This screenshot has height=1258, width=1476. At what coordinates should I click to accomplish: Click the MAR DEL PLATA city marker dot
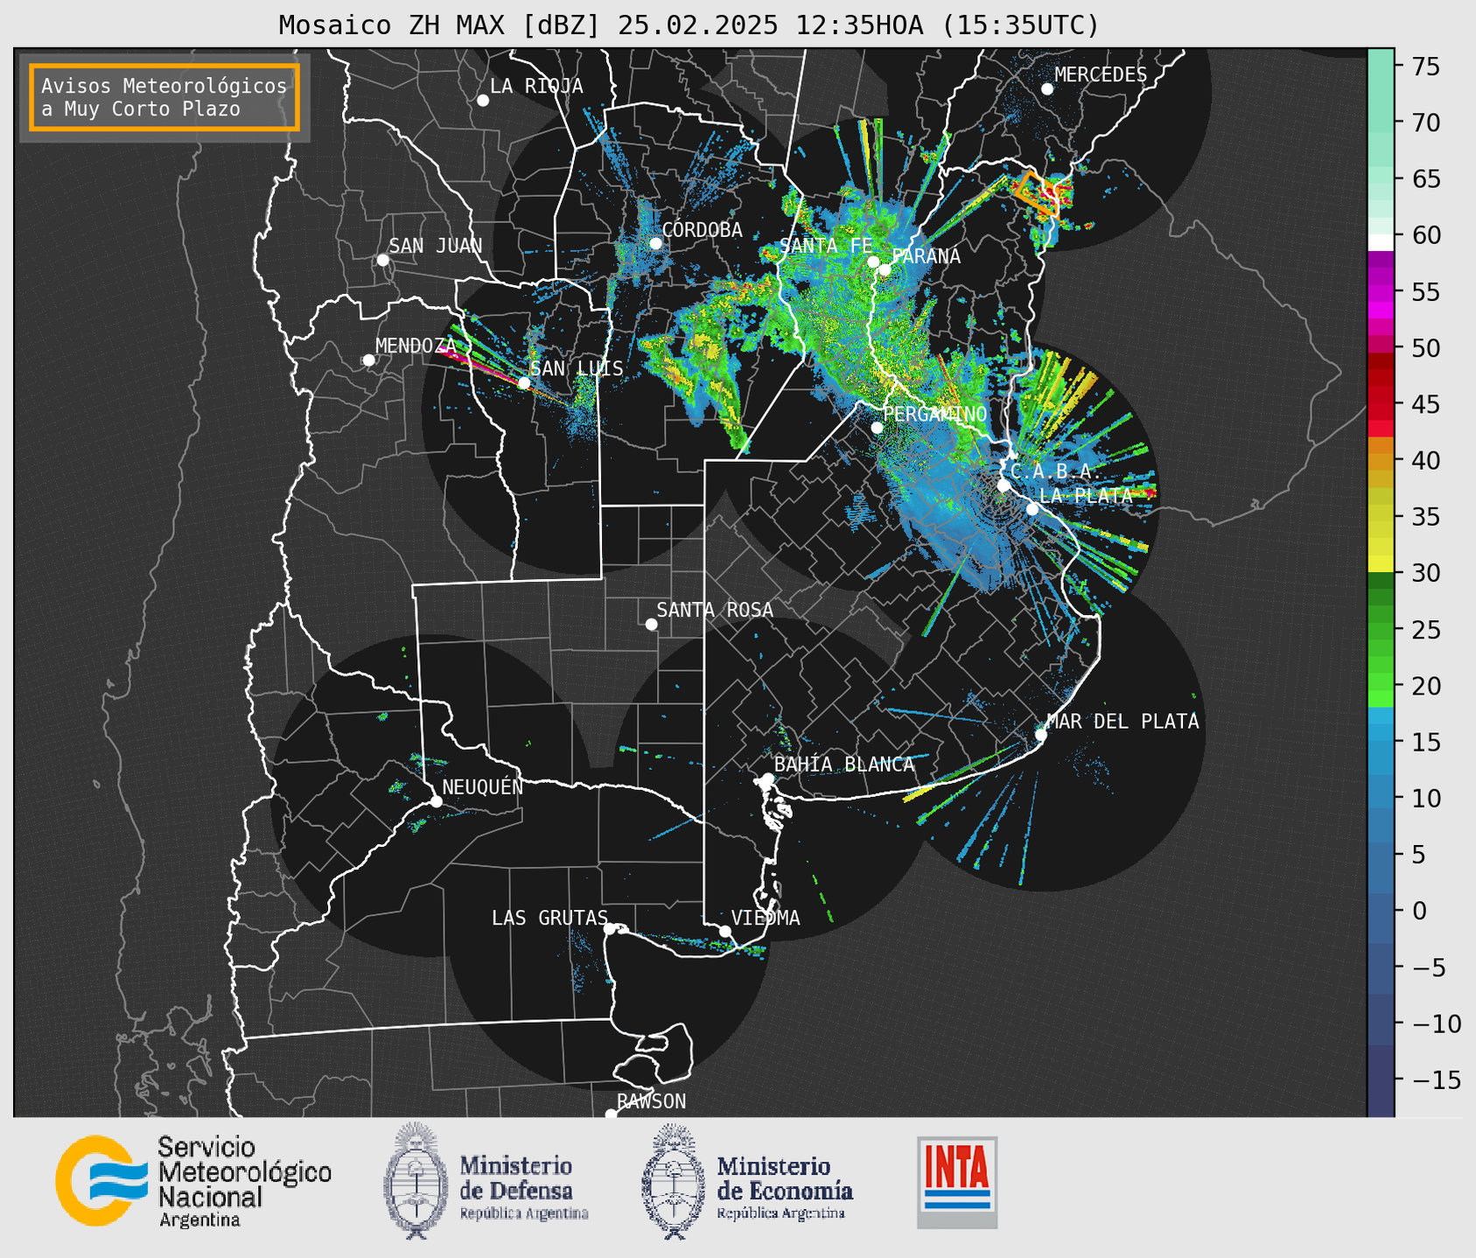click(x=1041, y=735)
